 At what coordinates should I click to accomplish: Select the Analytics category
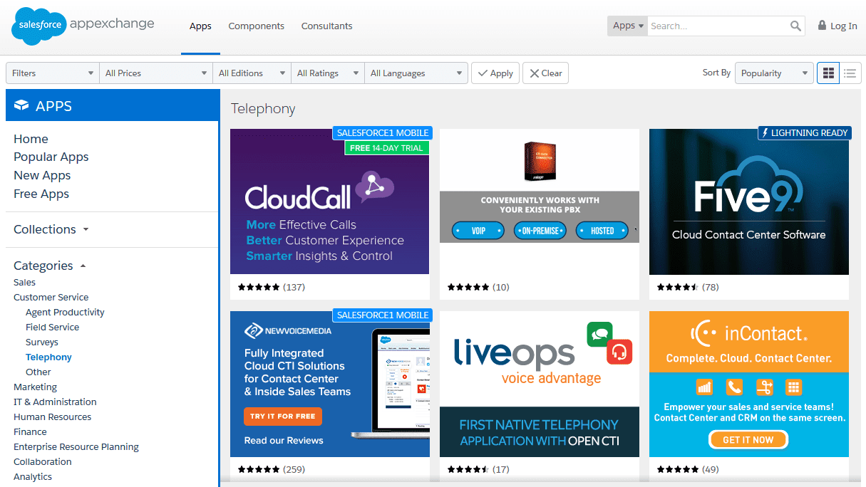click(33, 476)
